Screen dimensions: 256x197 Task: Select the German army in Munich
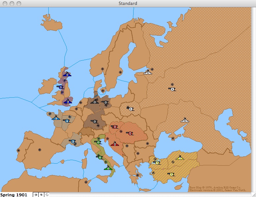click(95, 121)
